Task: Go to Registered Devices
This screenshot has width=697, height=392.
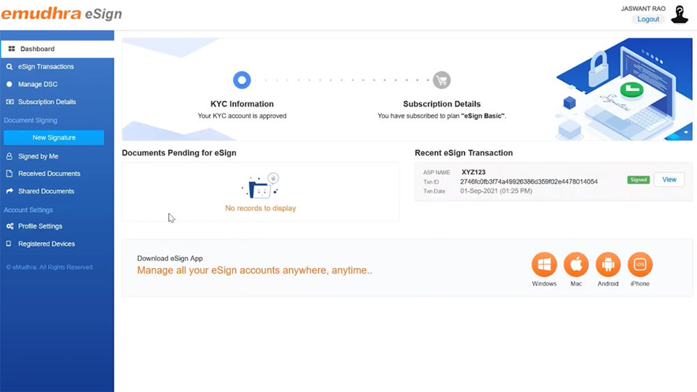Action: tap(46, 244)
